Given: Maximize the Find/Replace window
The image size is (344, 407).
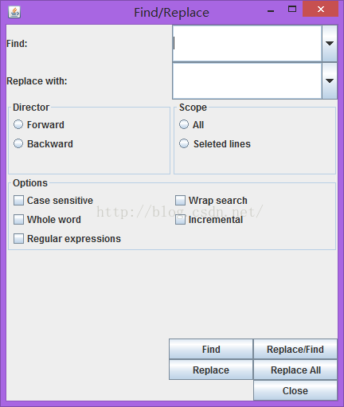Looking at the screenshot, I should pos(292,10).
